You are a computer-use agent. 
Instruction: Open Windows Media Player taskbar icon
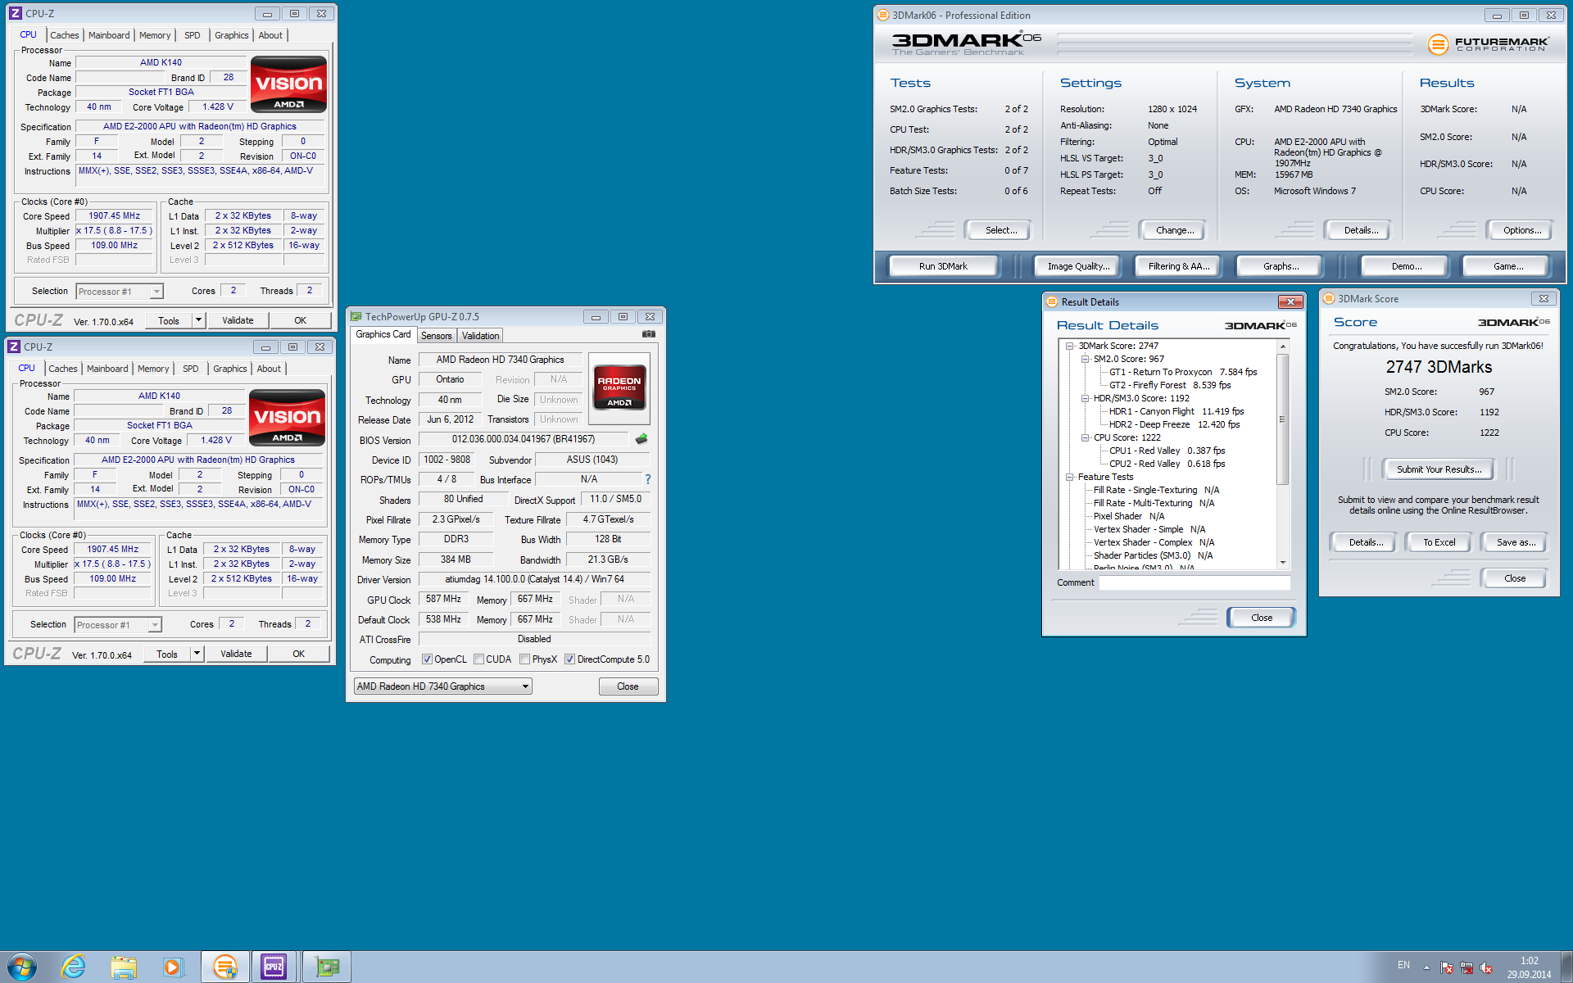(173, 967)
